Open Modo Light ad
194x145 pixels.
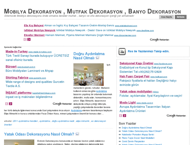click(x=128, y=102)
